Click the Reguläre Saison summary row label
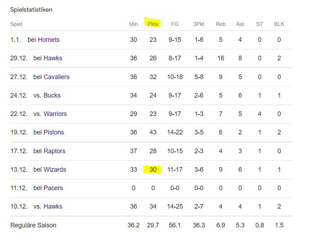The width and height of the screenshot is (324, 243). click(33, 225)
